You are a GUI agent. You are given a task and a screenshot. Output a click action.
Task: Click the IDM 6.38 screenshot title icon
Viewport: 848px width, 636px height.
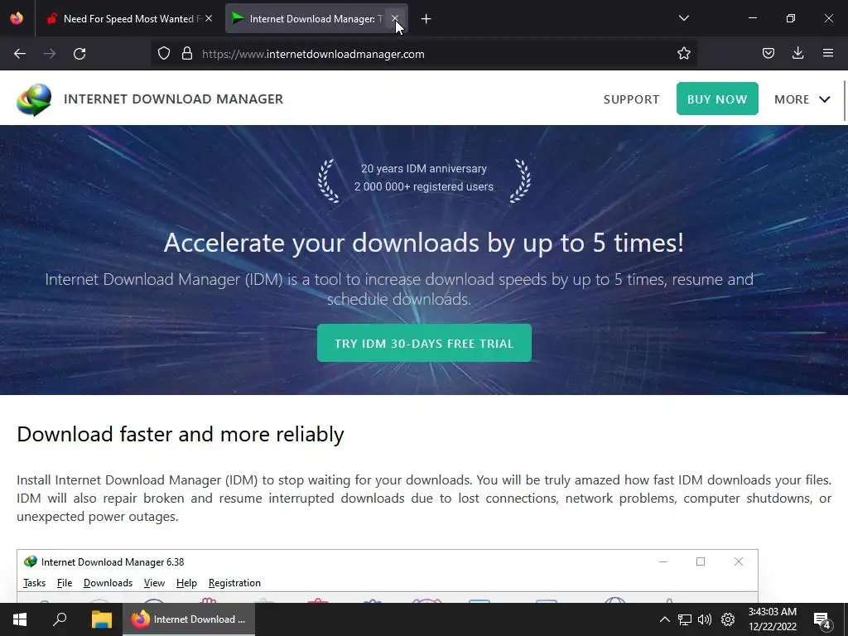pos(31,561)
